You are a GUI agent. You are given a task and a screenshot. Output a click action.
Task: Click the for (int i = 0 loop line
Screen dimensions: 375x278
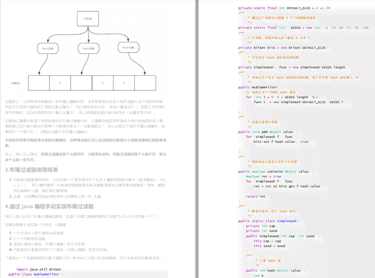284,97
